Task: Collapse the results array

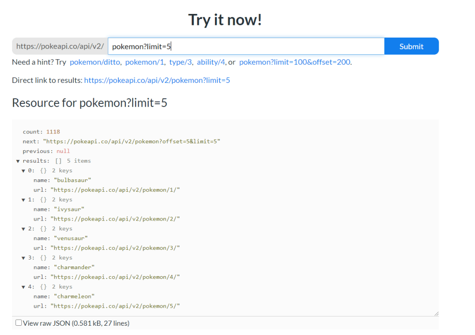Action: [18, 161]
